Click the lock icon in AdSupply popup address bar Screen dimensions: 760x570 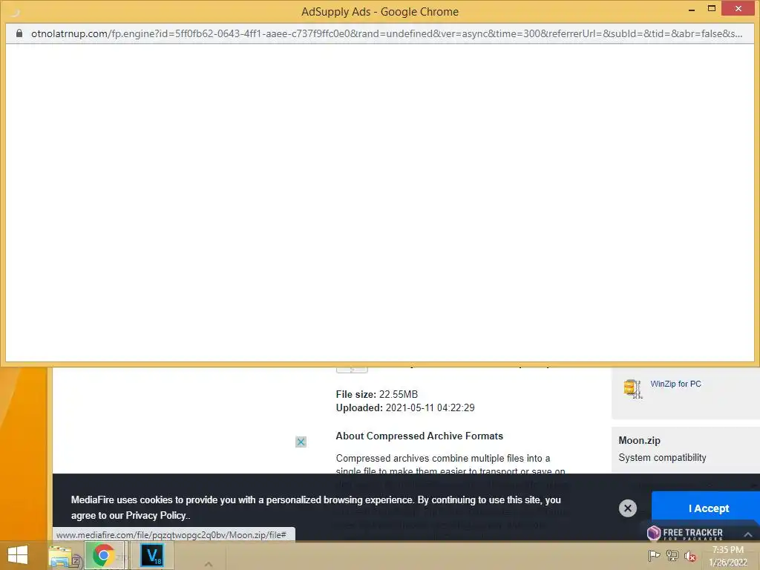(19, 33)
